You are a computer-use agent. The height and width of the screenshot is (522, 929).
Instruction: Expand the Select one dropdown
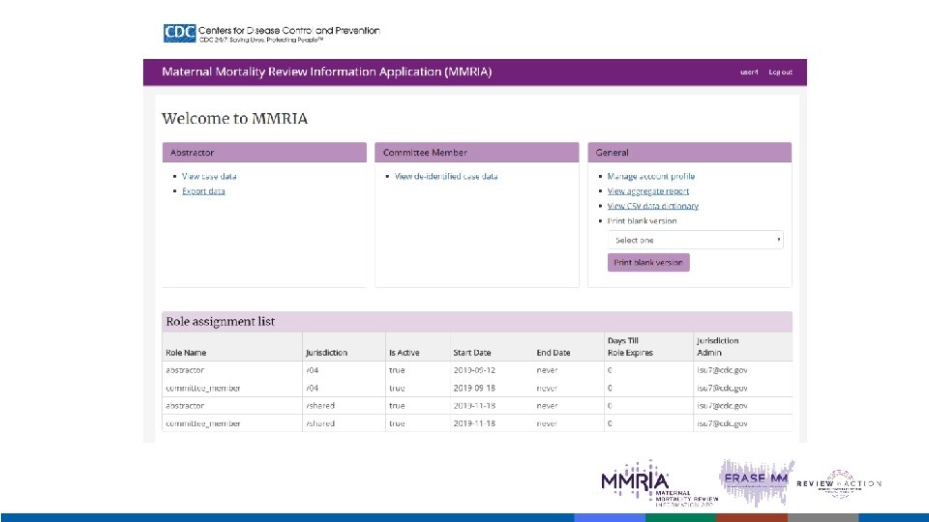pos(696,240)
